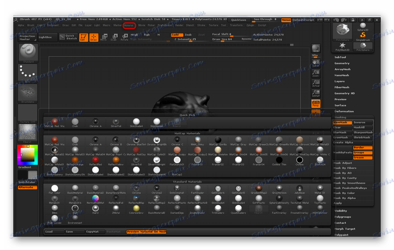Open the Standard brush picker
This screenshot has width=394, height=250.
pyautogui.click(x=28, y=53)
